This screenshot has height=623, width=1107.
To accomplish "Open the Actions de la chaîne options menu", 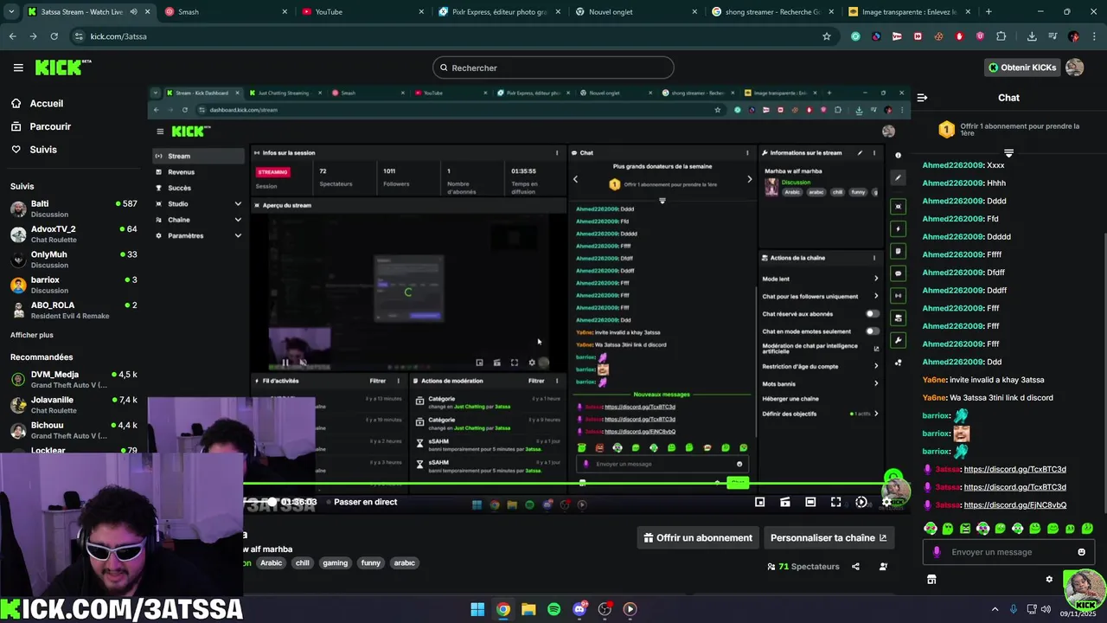I will [874, 258].
